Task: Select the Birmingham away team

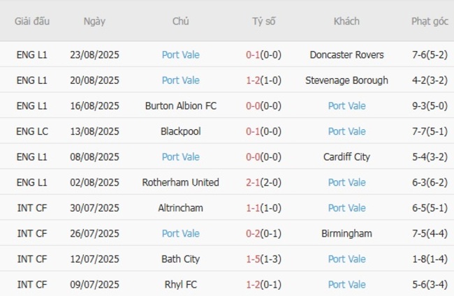Action: pos(346,233)
